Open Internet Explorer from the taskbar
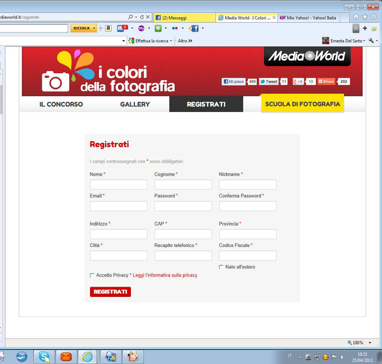The image size is (382, 364). [x=87, y=357]
